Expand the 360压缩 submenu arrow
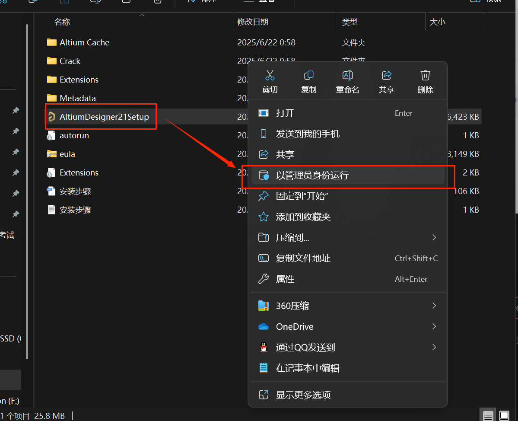Screen dimensions: 518x421 tap(434, 306)
